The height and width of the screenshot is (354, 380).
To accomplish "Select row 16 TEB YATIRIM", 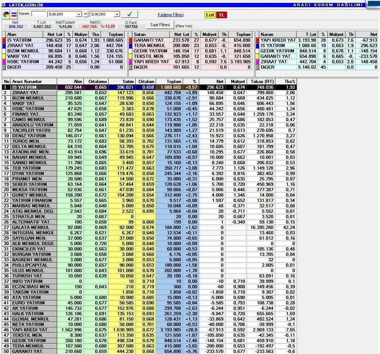I will click(149, 168).
